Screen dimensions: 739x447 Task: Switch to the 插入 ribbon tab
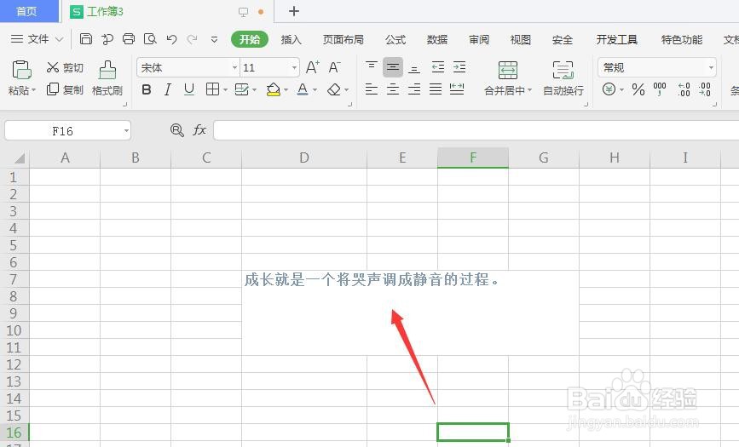pyautogui.click(x=291, y=39)
